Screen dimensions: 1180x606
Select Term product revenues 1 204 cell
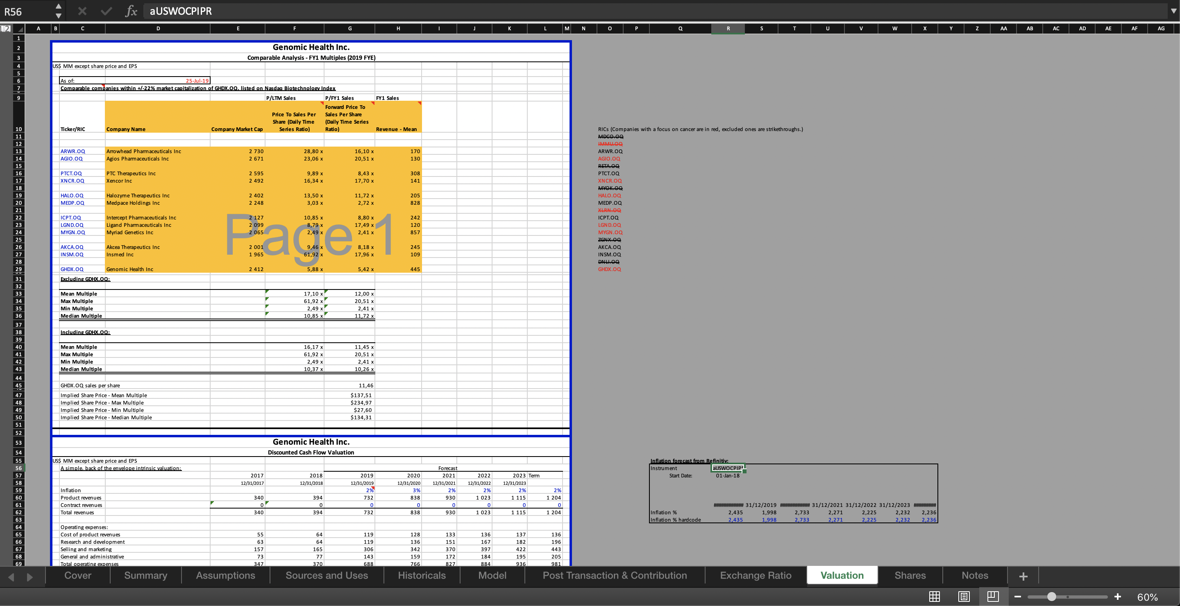click(x=545, y=497)
